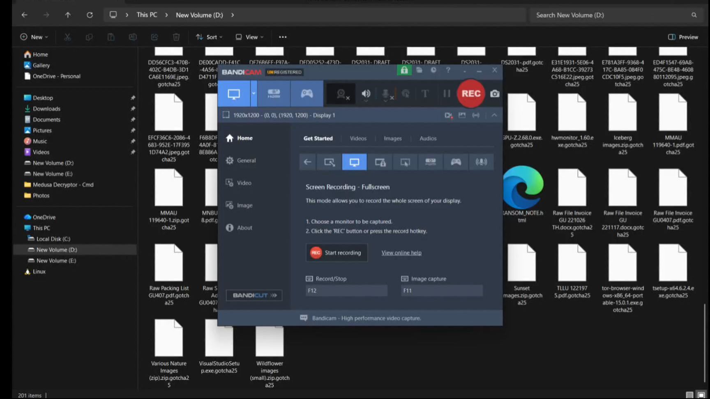Image resolution: width=710 pixels, height=399 pixels.
Task: Toggle the microphone icon in Bandicam
Action: pos(386,94)
